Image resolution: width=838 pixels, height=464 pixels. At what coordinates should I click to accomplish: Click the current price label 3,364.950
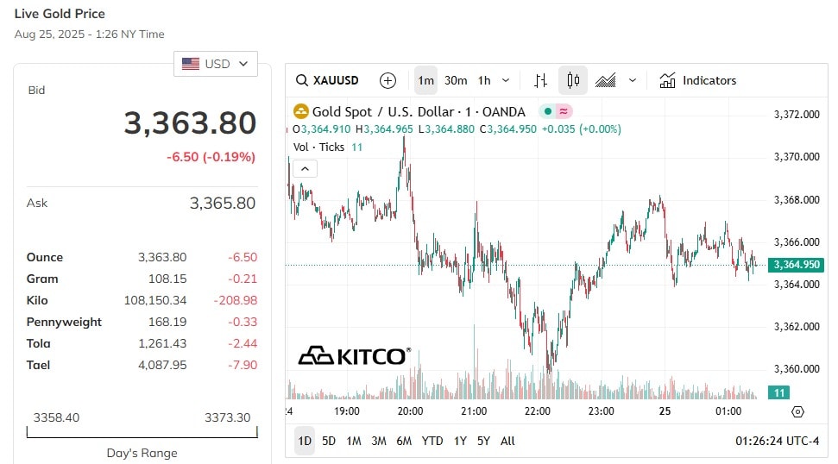pyautogui.click(x=796, y=265)
